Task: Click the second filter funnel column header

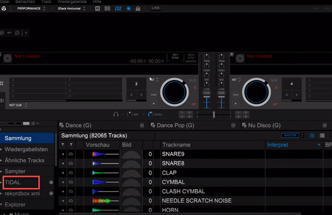Action: 71,145
